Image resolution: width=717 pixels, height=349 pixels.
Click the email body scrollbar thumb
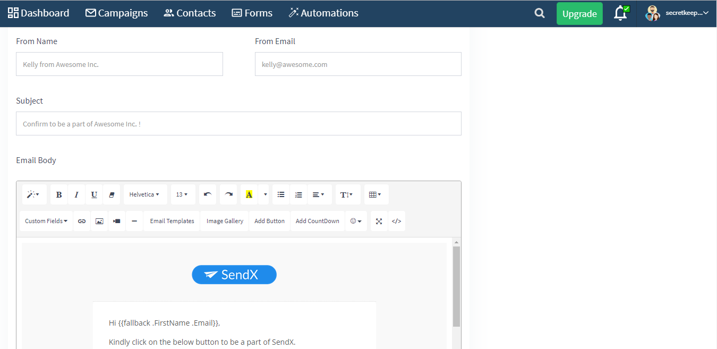(456, 286)
